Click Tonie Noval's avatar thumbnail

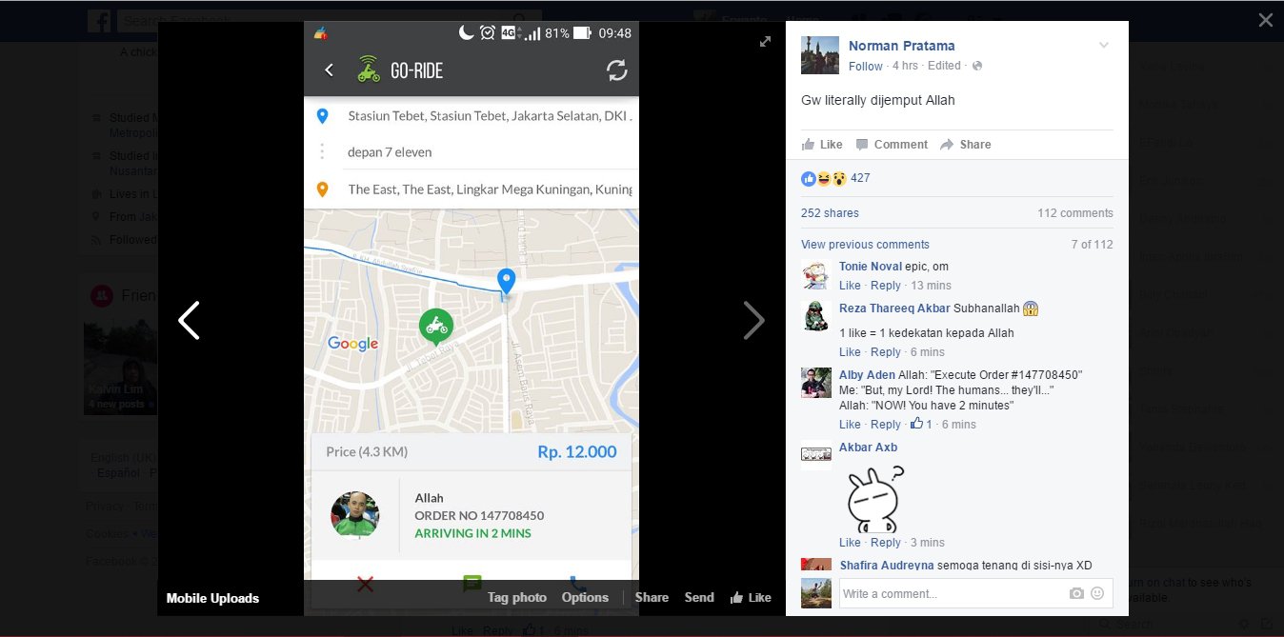[816, 275]
